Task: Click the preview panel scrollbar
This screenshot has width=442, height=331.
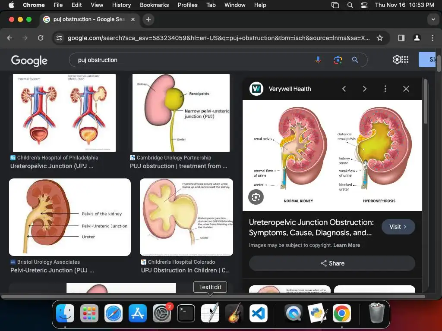Action: (x=425, y=101)
